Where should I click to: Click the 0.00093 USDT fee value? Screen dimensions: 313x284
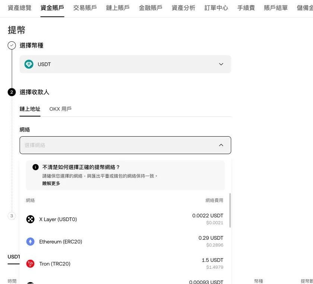206,282
